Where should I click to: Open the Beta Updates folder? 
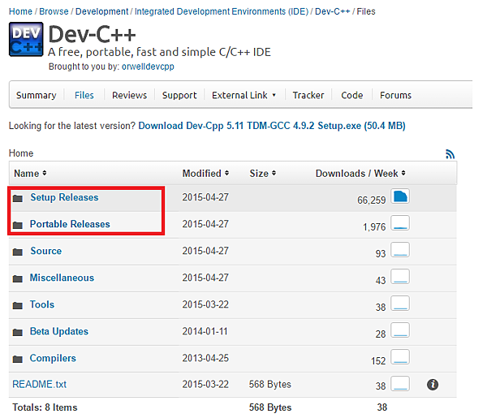click(x=58, y=331)
